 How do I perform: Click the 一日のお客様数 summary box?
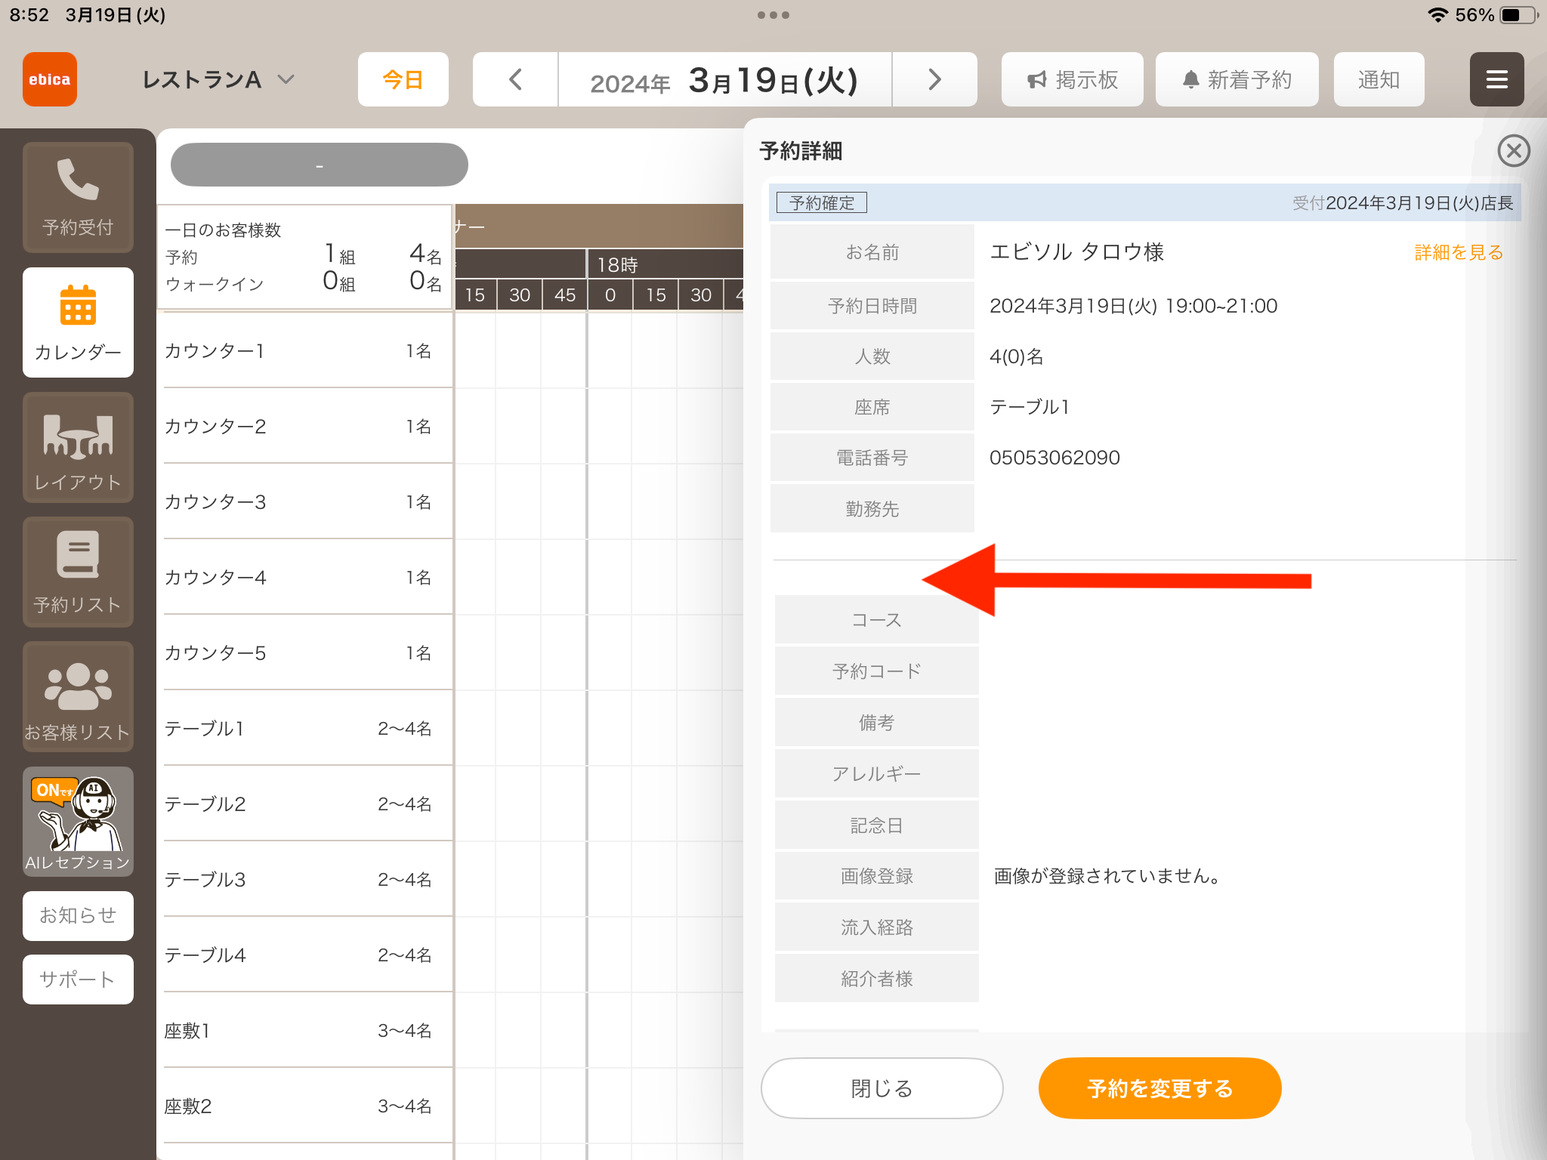tap(304, 257)
